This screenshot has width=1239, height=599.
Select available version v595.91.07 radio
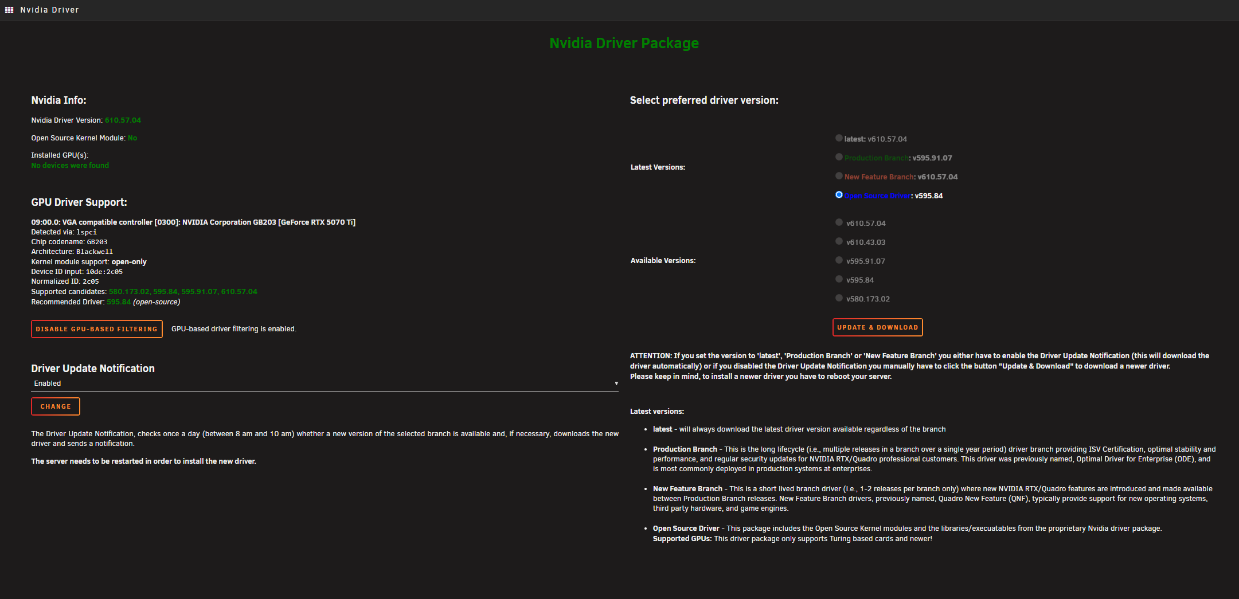pyautogui.click(x=839, y=260)
